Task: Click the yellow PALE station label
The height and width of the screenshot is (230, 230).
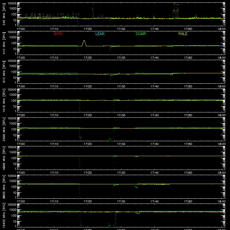Action: click(183, 34)
